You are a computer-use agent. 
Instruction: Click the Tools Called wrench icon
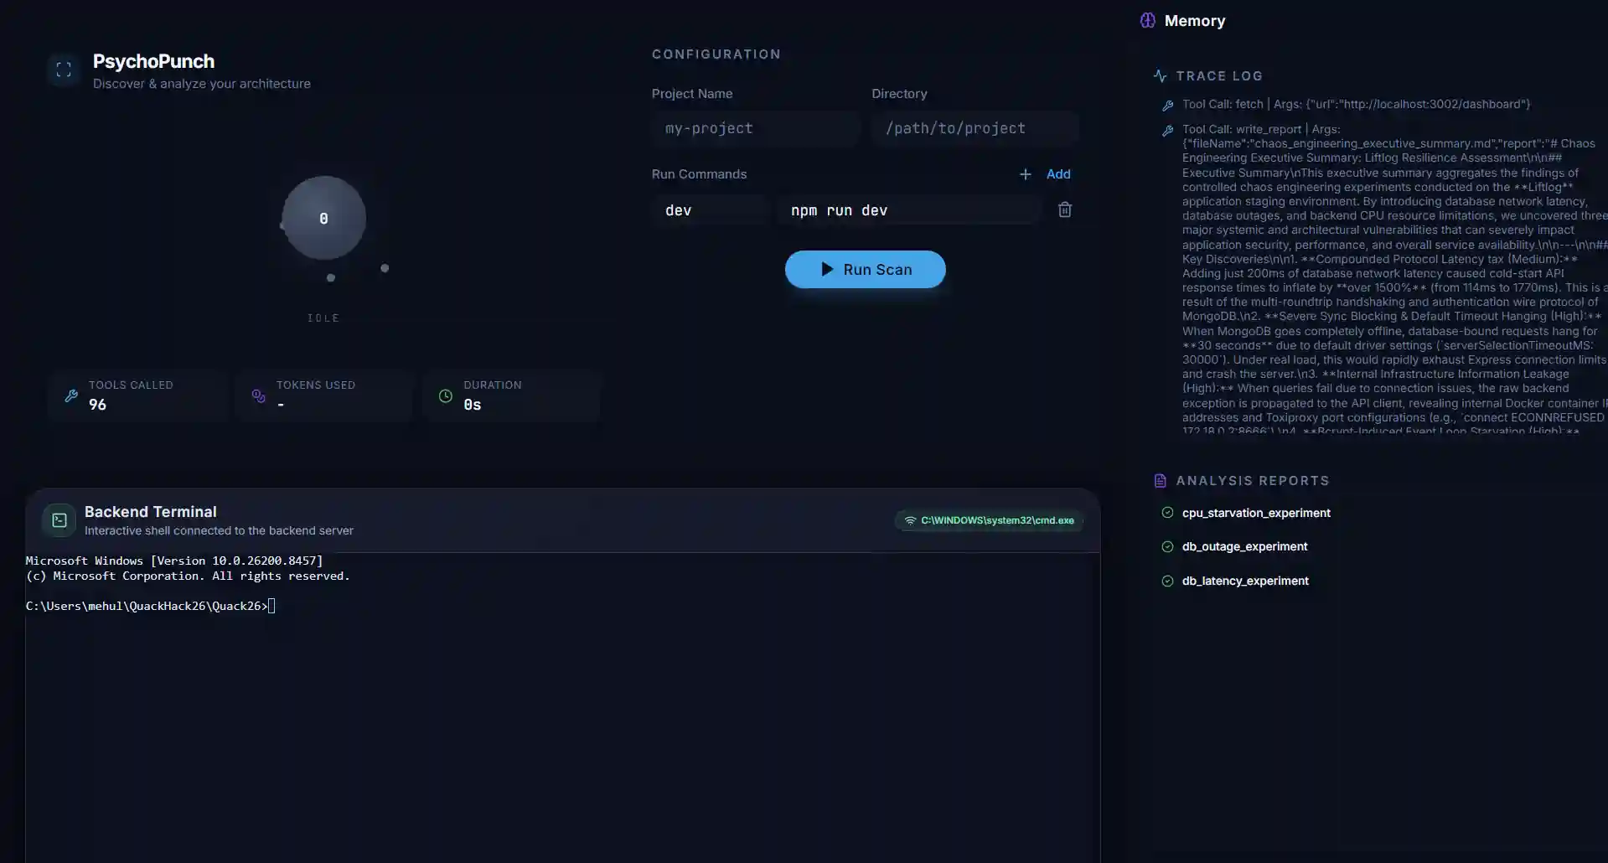[x=71, y=395]
